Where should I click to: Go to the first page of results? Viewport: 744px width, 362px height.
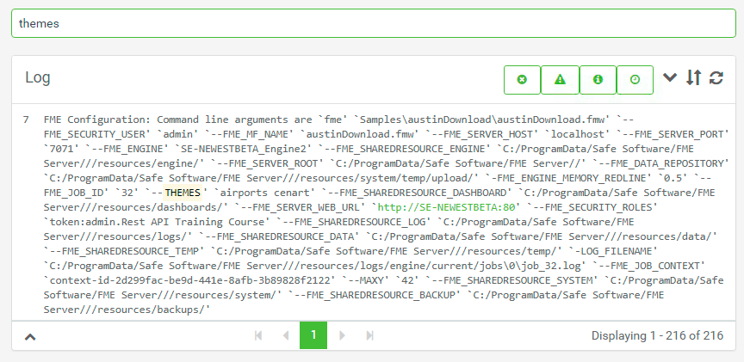pos(258,335)
